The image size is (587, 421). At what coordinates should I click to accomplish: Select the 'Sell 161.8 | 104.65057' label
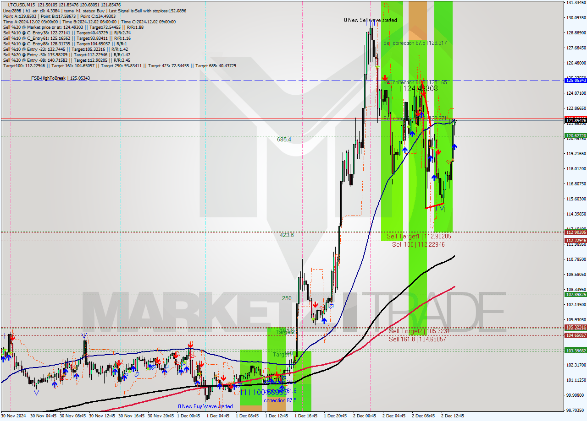[x=417, y=339]
